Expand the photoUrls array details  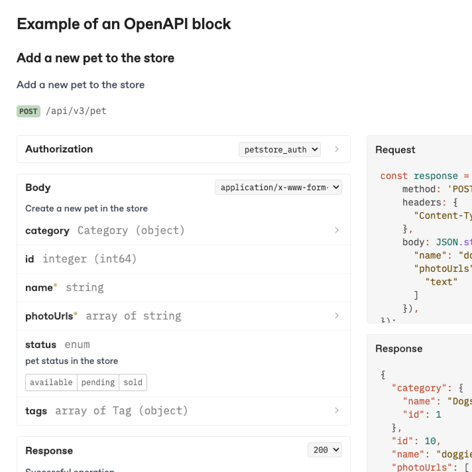pyautogui.click(x=337, y=316)
